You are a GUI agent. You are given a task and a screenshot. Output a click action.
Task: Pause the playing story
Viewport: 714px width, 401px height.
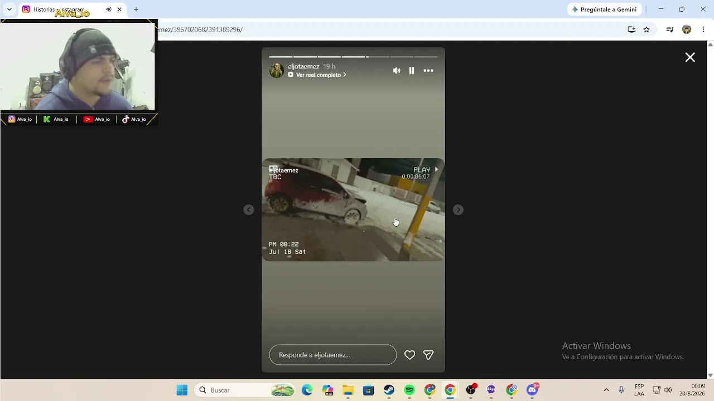pos(412,71)
